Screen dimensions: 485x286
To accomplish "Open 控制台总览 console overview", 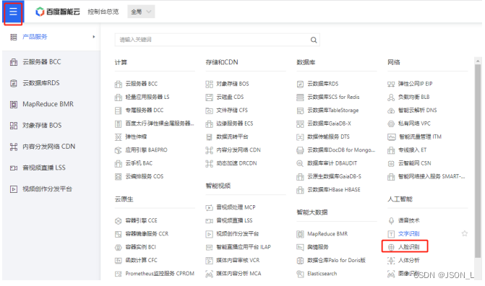I will coord(103,12).
